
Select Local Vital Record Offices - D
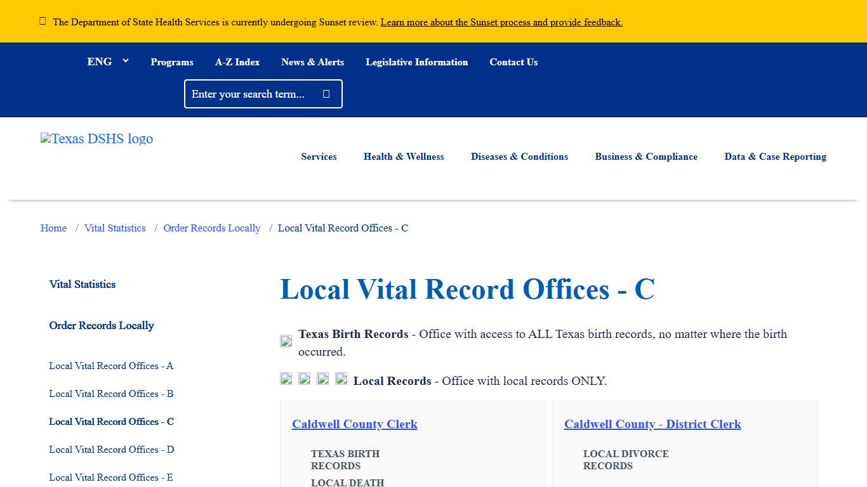coord(111,450)
